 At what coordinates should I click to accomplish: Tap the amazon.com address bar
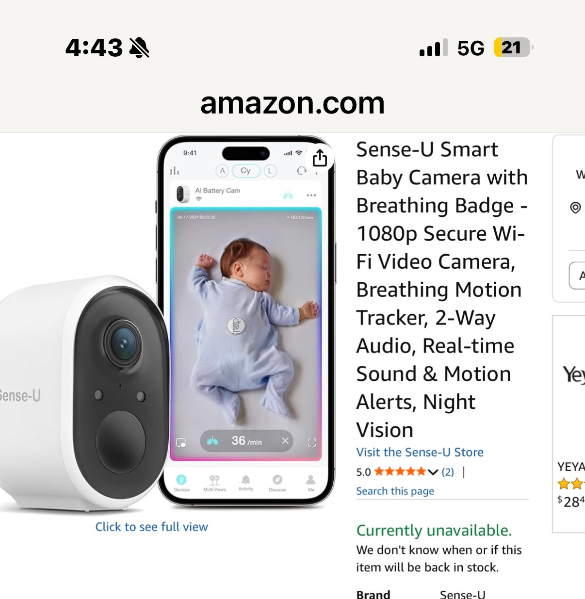tap(292, 103)
